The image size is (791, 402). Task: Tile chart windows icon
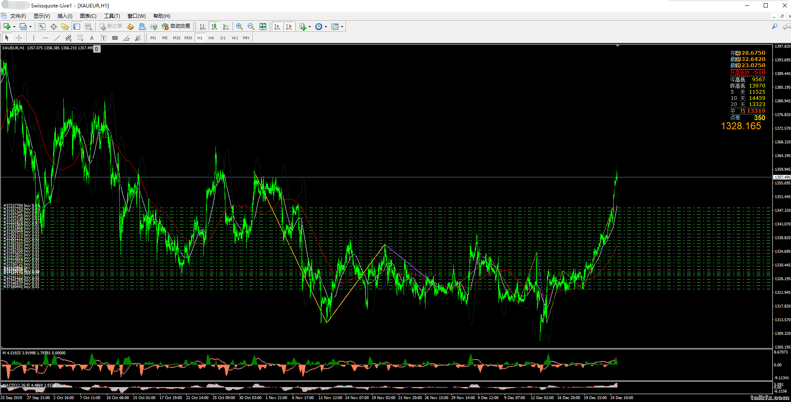[263, 27]
